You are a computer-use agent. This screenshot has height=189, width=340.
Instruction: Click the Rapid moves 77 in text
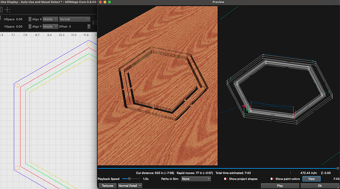click(x=195, y=173)
